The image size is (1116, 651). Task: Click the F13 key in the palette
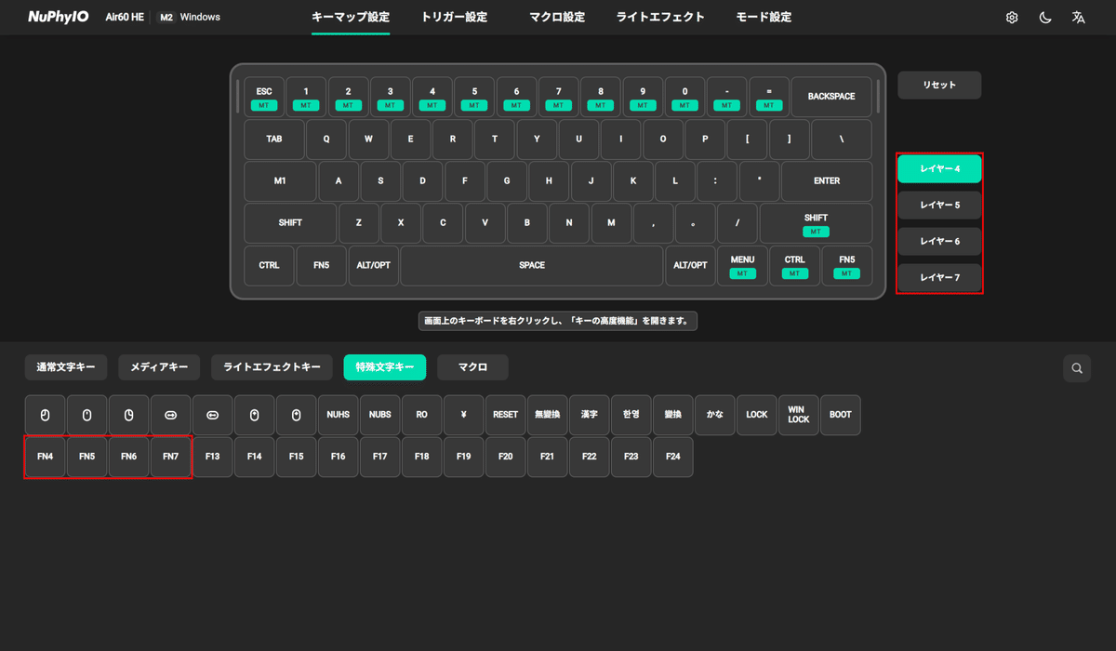(x=212, y=458)
